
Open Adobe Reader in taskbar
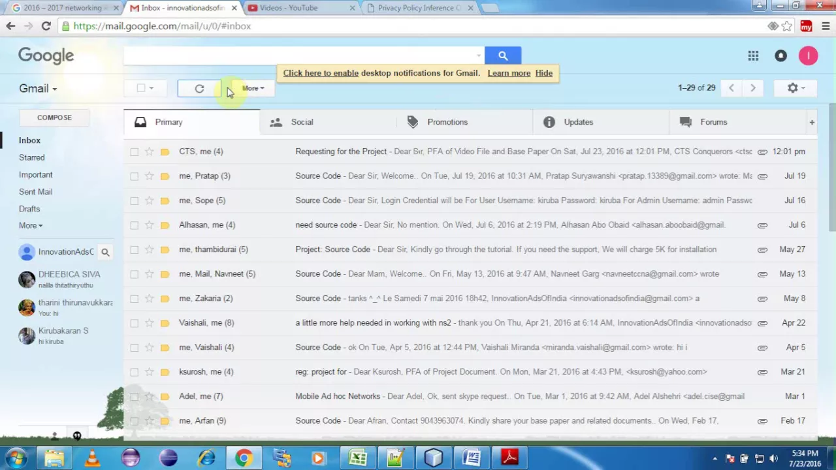click(509, 458)
